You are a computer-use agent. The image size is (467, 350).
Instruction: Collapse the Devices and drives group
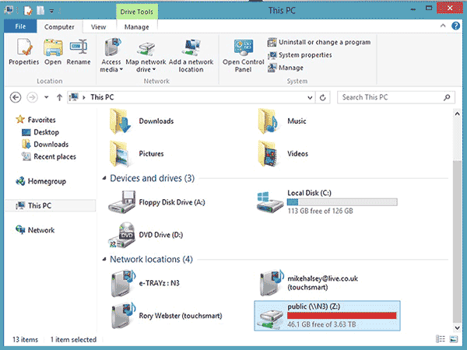coord(105,179)
